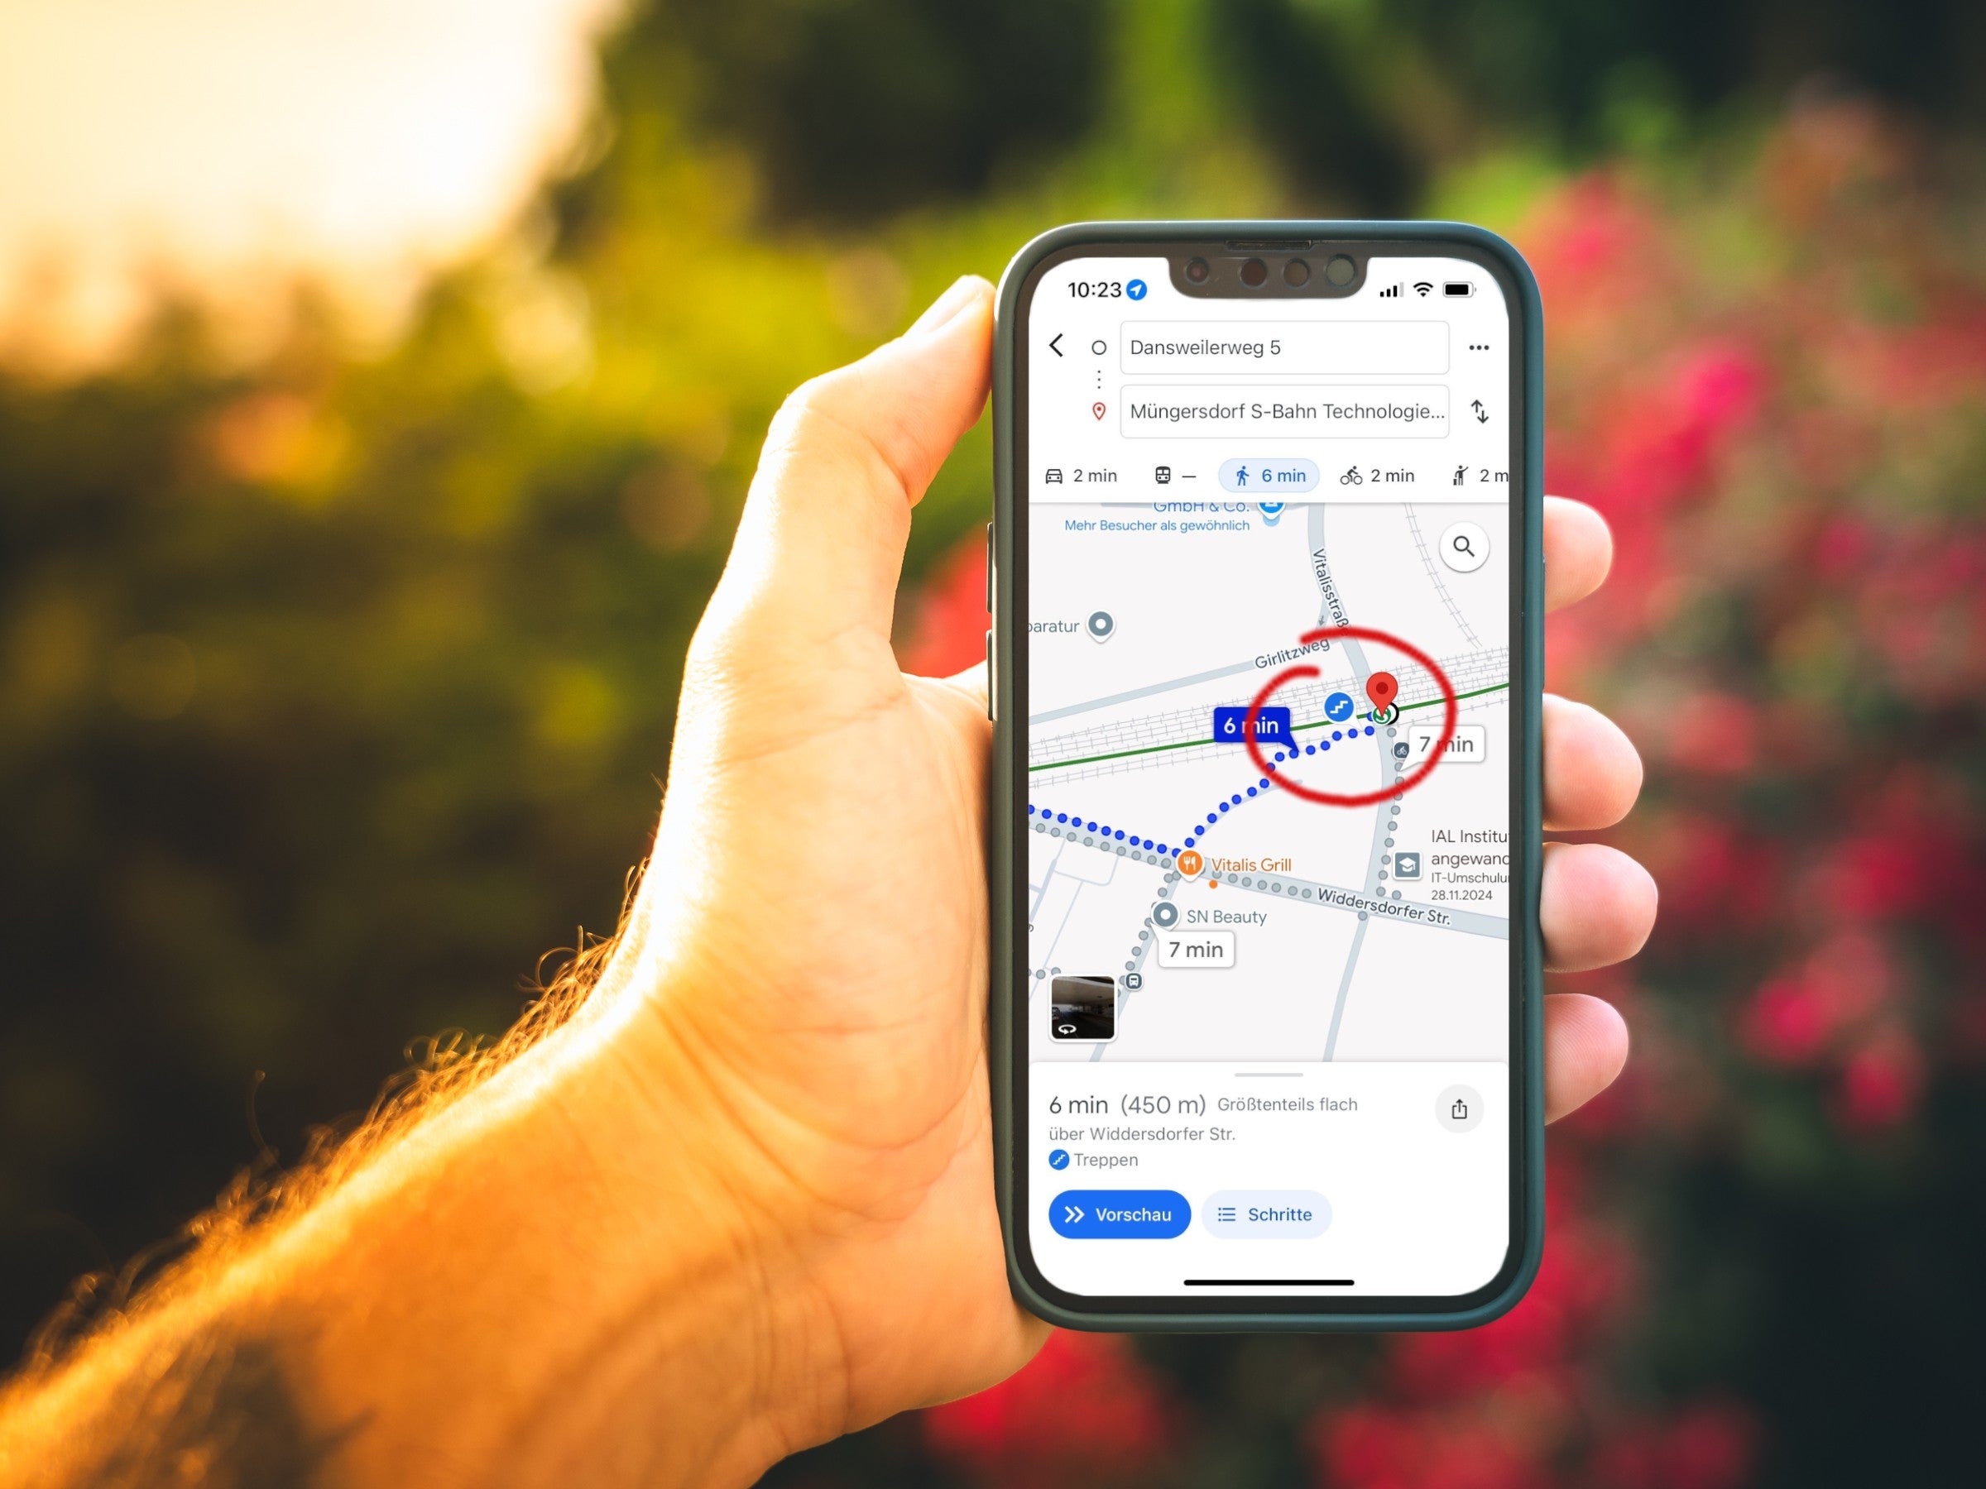The width and height of the screenshot is (1986, 1489).
Task: Tap the driving route icon (2 min)
Action: tap(1084, 477)
